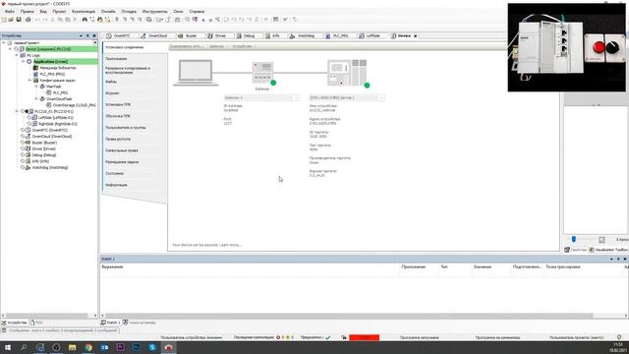Switch to the POUs bottom tab
The width and height of the screenshot is (629, 354).
point(36,323)
